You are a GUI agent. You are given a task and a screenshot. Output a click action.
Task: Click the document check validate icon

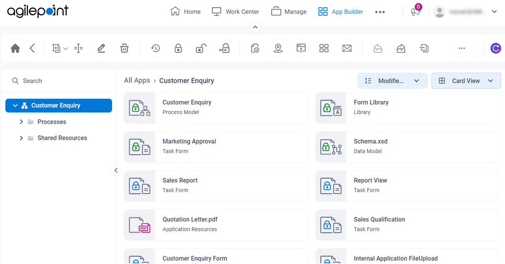point(255,49)
